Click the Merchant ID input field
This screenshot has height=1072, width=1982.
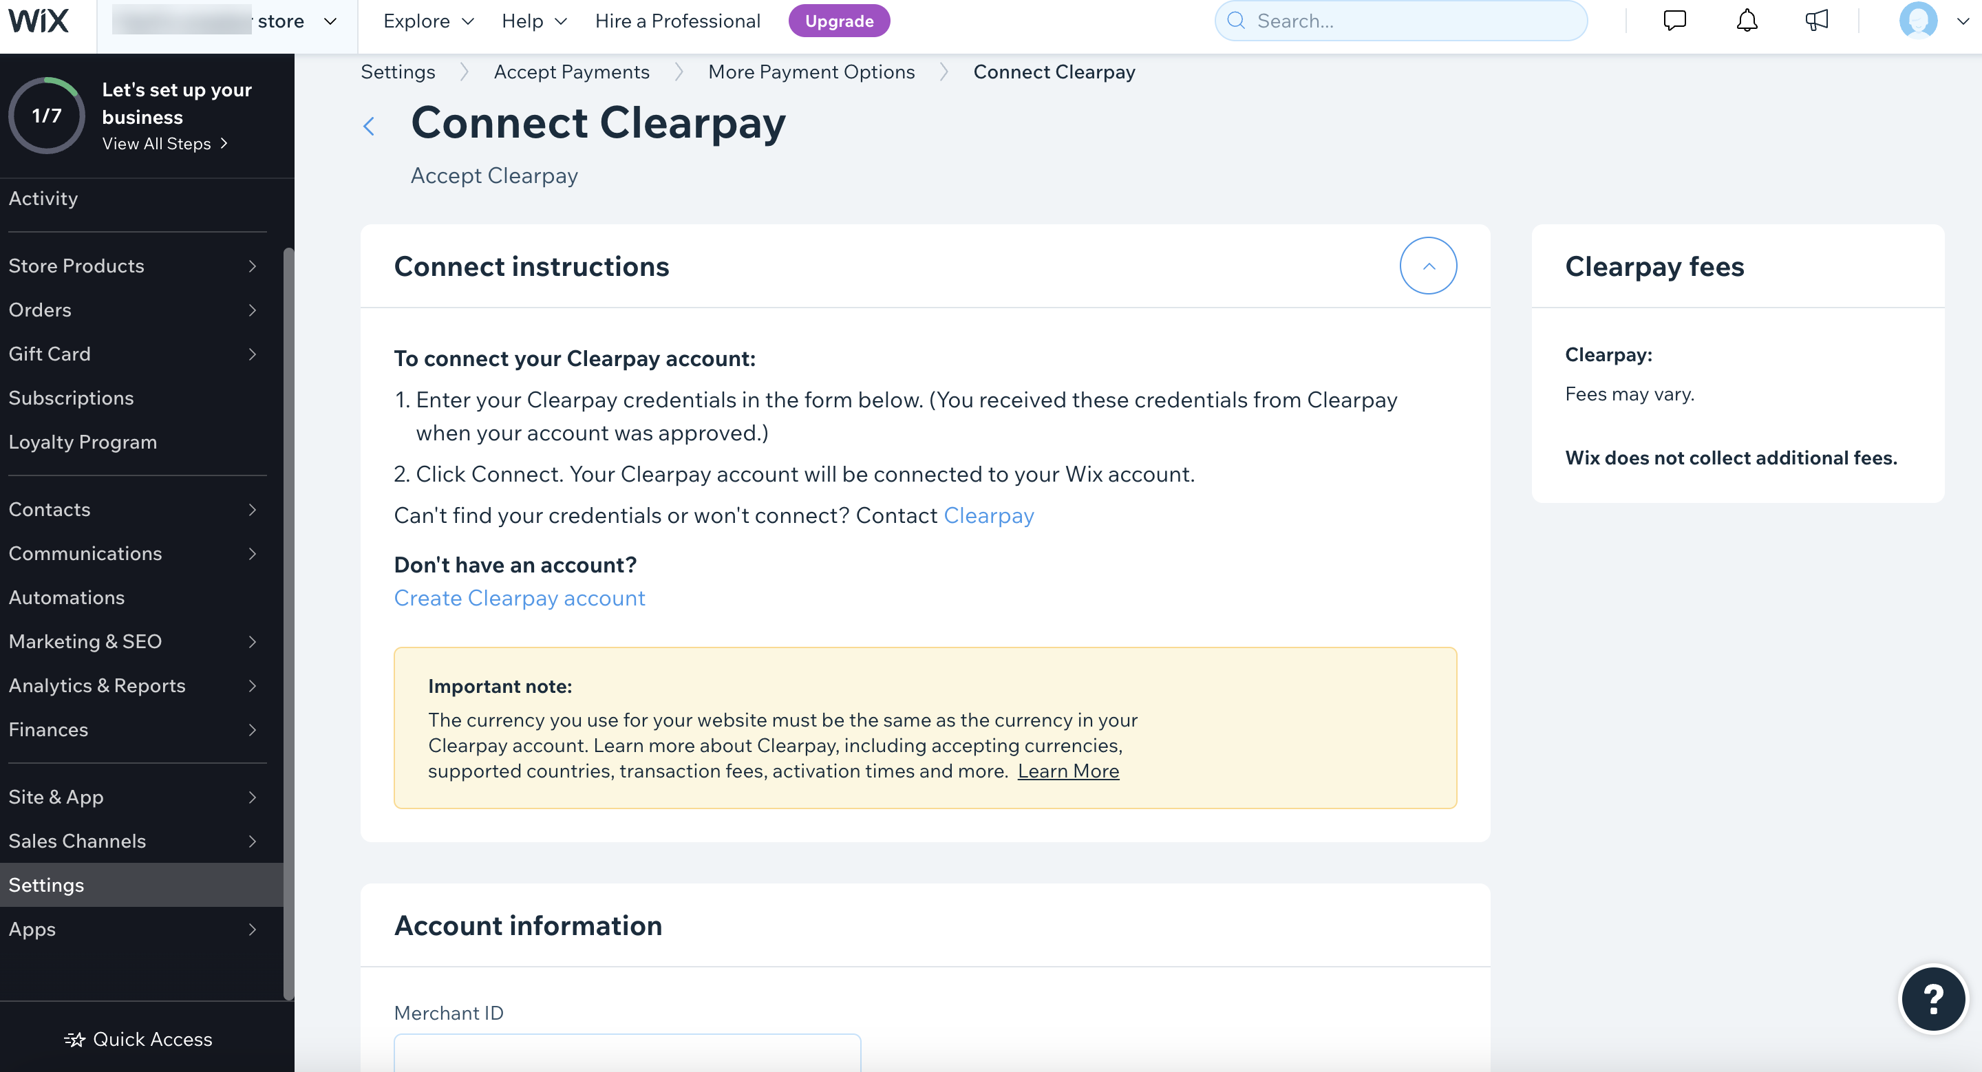tap(627, 1053)
